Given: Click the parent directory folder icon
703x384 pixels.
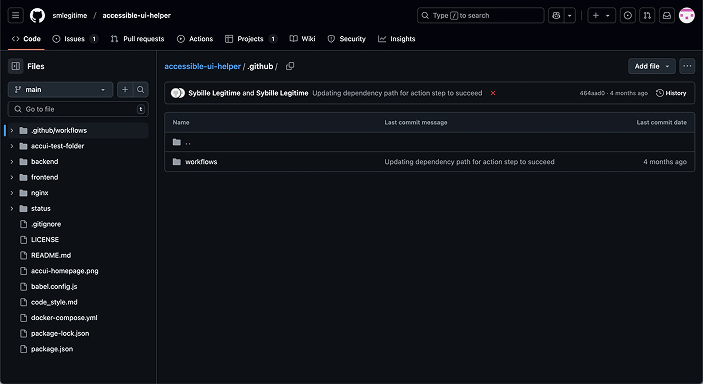Looking at the screenshot, I should coord(177,142).
